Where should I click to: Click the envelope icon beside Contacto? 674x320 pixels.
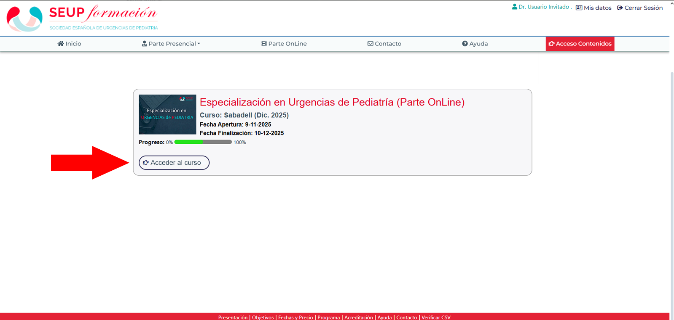(x=370, y=44)
